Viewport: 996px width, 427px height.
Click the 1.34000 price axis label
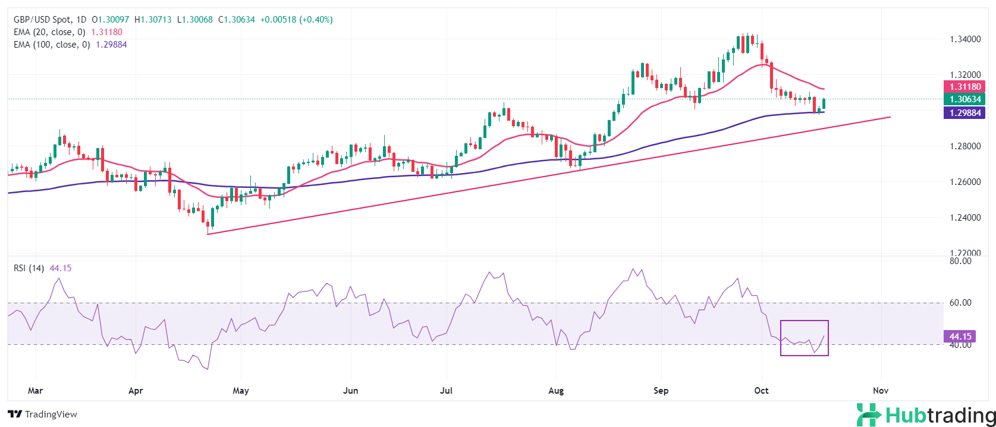click(965, 39)
